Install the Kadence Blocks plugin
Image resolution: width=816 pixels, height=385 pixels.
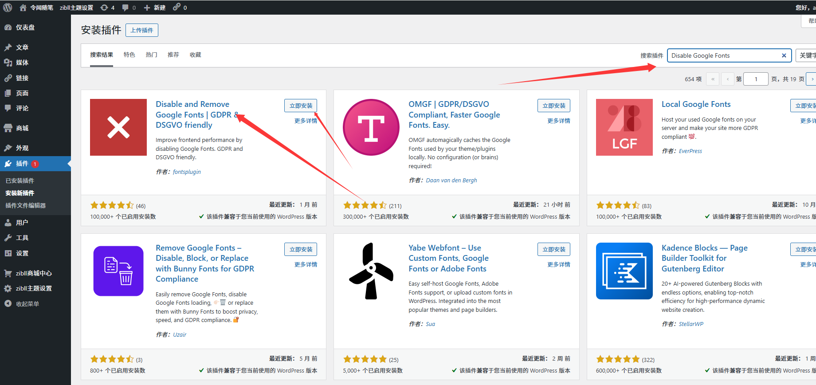(803, 249)
